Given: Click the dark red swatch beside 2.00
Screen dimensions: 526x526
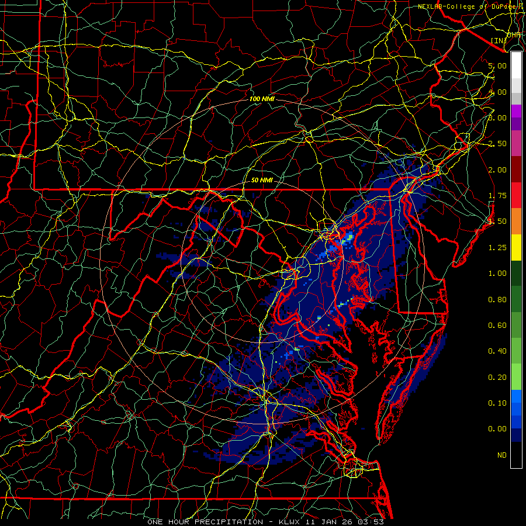Looking at the screenshot, I should pyautogui.click(x=516, y=169).
